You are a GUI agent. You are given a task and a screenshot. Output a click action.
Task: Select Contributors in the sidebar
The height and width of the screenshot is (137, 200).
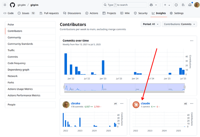click(30, 31)
